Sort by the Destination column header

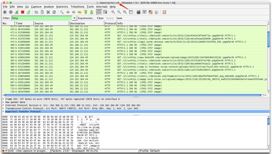[x=87, y=23]
